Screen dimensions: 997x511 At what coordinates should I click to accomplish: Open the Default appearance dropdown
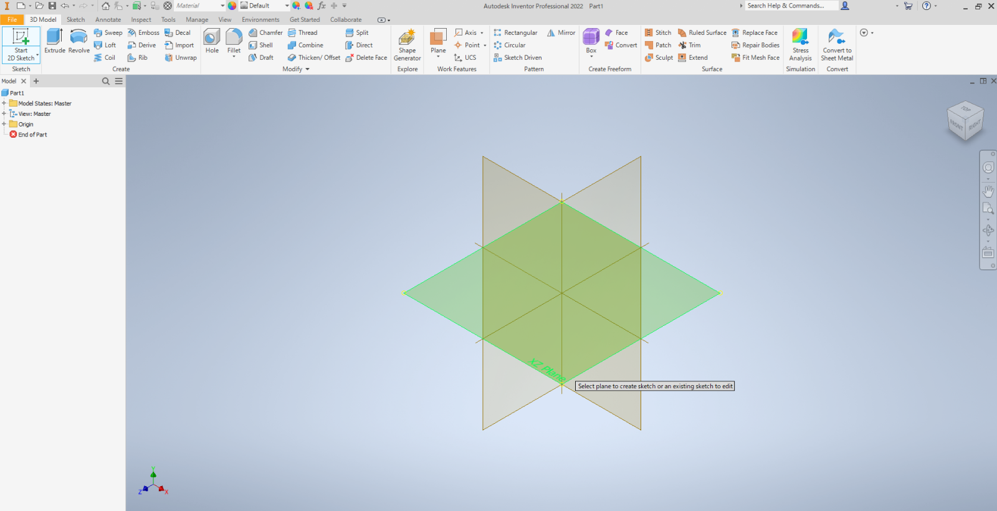click(287, 6)
